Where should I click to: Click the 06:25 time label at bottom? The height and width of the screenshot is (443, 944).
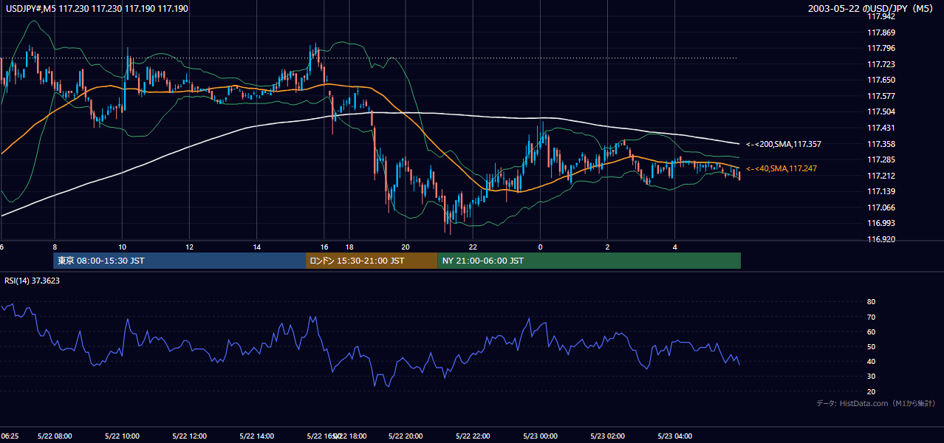pos(10,436)
